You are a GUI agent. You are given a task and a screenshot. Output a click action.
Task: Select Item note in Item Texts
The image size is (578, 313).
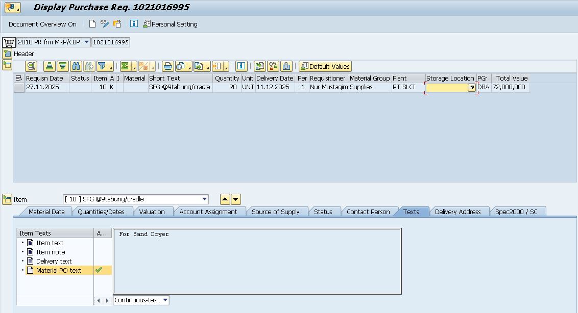(x=51, y=252)
